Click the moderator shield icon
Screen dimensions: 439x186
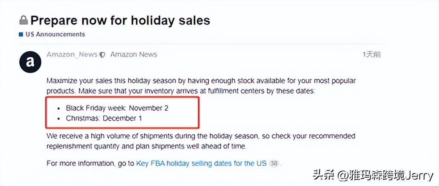[x=102, y=55]
